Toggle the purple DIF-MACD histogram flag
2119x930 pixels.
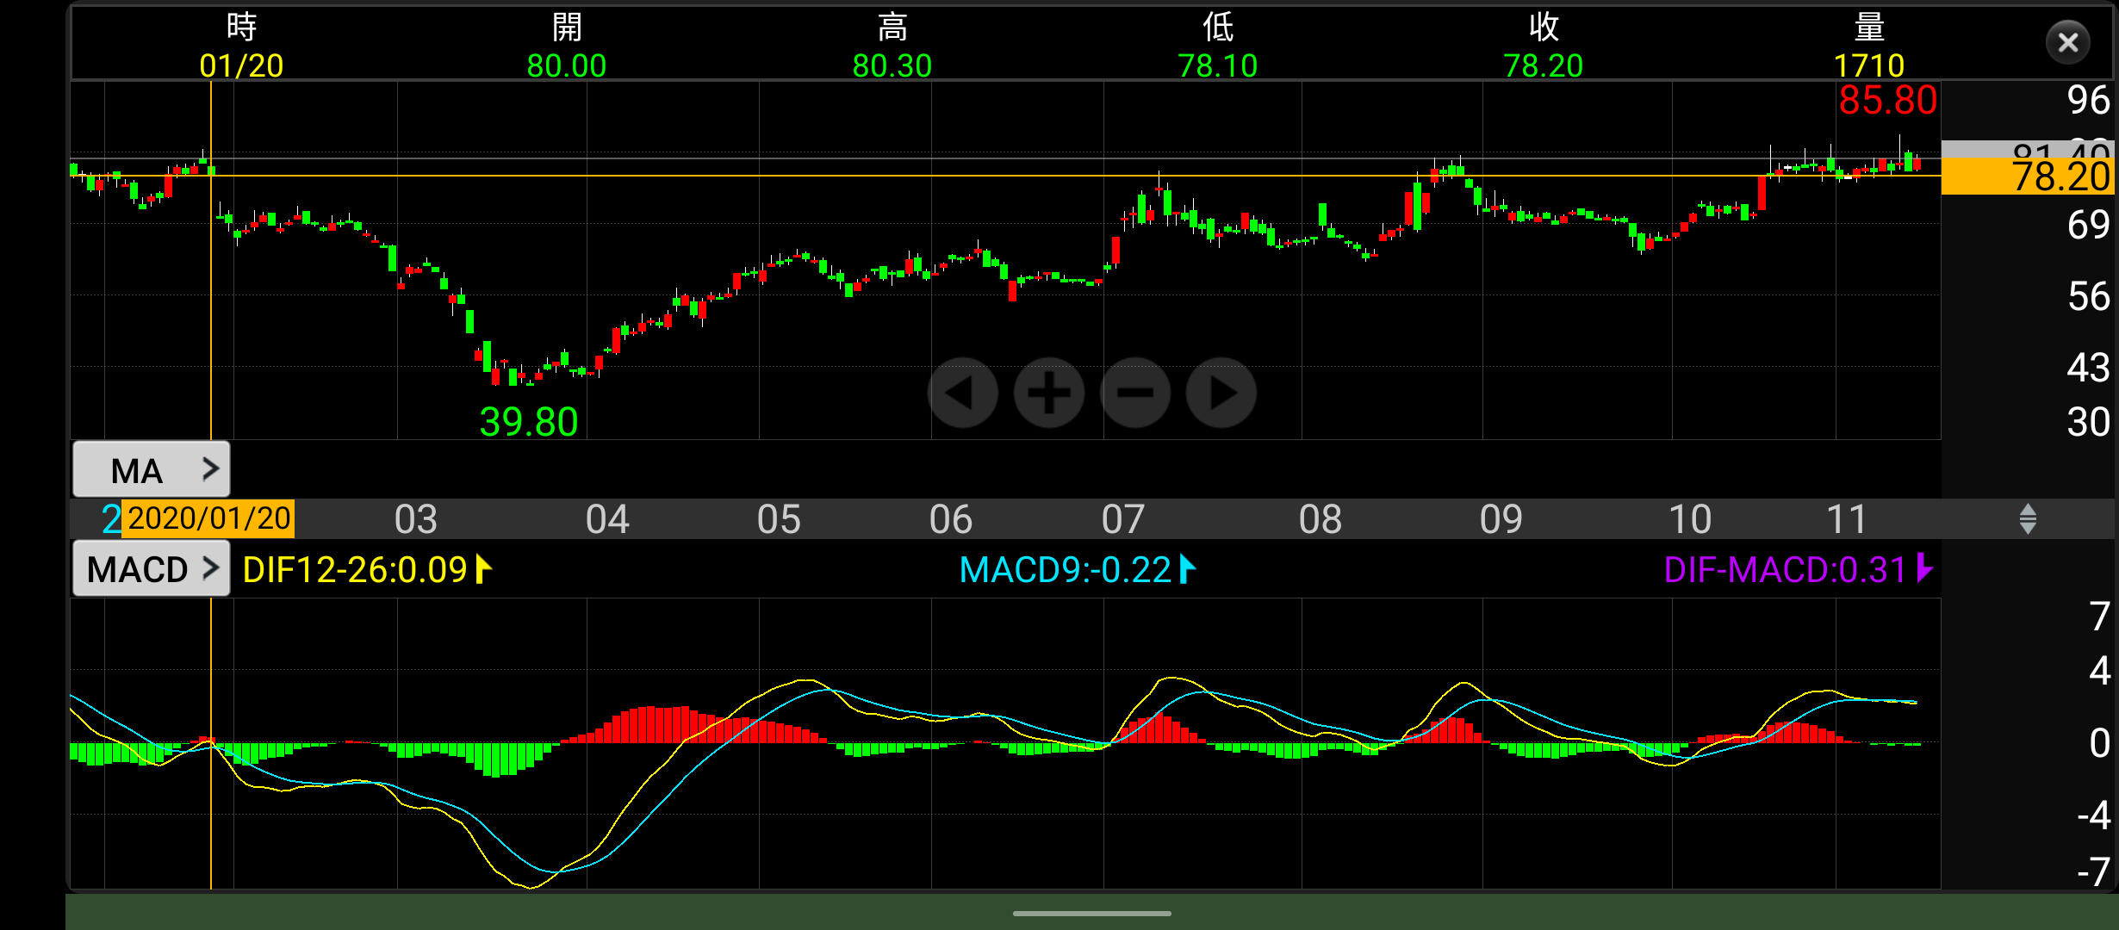click(1925, 569)
